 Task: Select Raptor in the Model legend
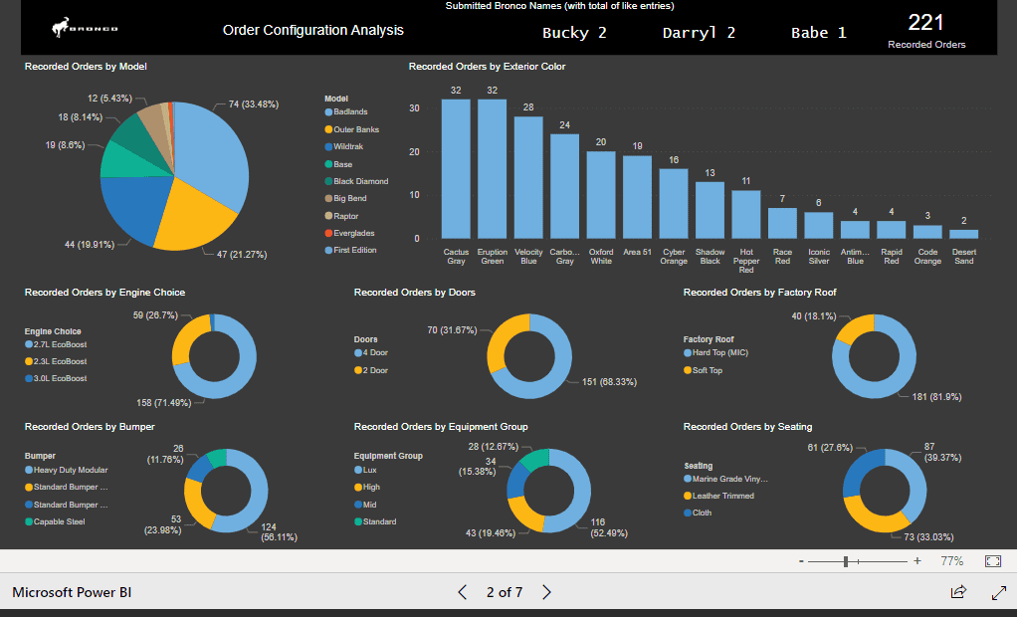[341, 216]
